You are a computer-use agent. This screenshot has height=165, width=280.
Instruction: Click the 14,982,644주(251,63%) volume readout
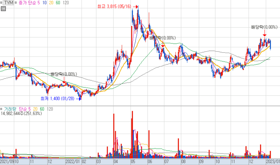pyautogui.click(x=21, y=113)
